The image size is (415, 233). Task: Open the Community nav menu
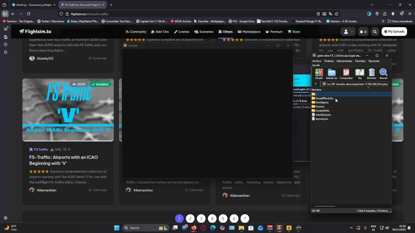click(136, 32)
